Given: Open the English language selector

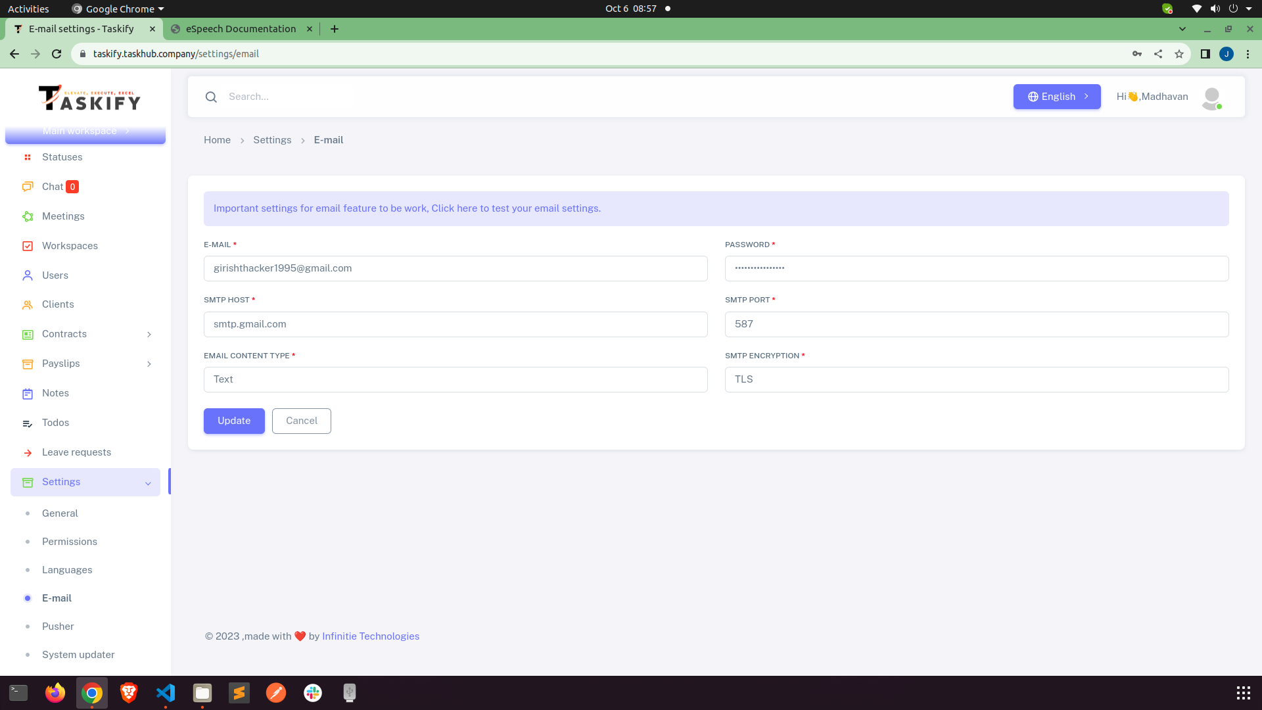Looking at the screenshot, I should click(x=1056, y=97).
